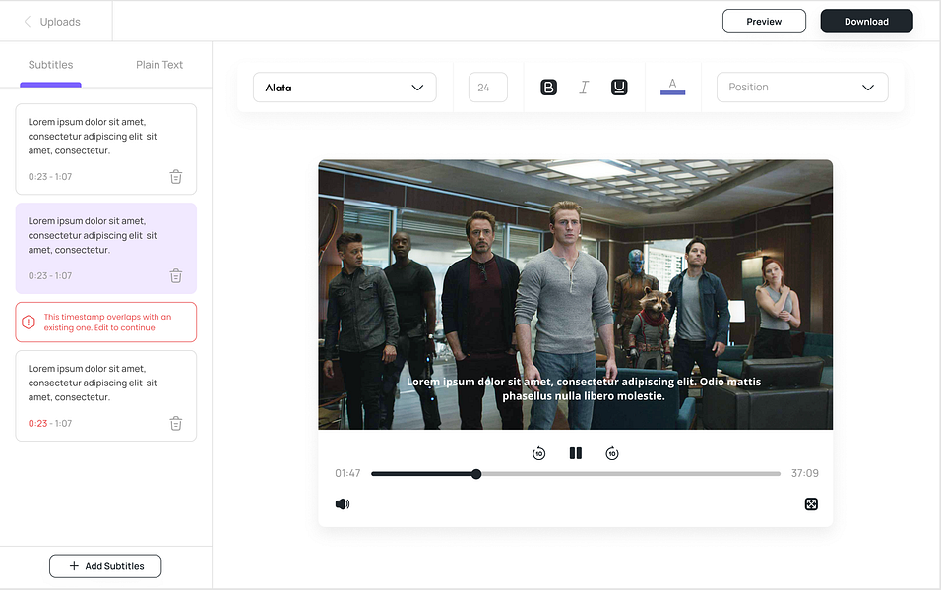This screenshot has width=941, height=590.
Task: Delete the first subtitle with trash icon
Action: (175, 177)
